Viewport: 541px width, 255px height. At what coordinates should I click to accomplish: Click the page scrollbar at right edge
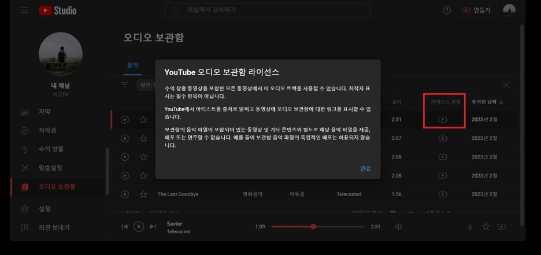click(522, 125)
